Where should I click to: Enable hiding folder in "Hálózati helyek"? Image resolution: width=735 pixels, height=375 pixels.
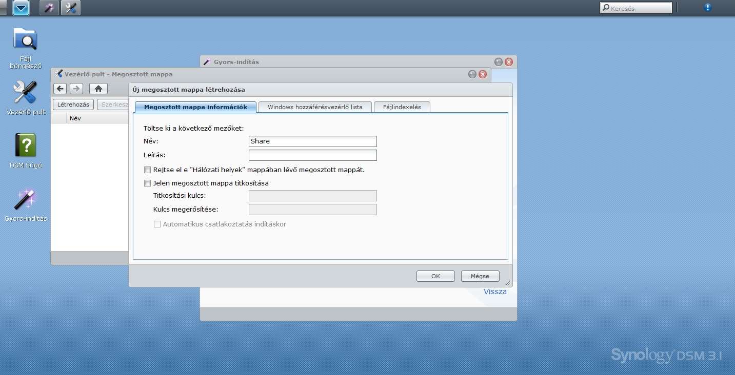click(x=148, y=170)
